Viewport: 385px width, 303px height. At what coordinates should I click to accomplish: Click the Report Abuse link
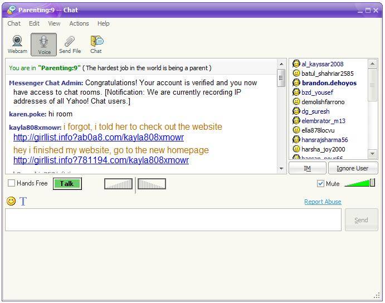(x=323, y=202)
